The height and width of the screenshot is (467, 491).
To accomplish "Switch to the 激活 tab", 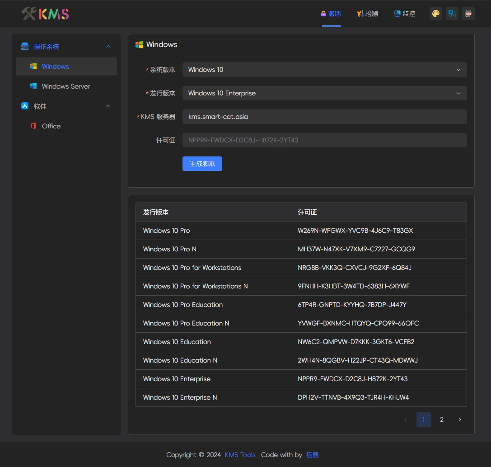I will pyautogui.click(x=331, y=14).
